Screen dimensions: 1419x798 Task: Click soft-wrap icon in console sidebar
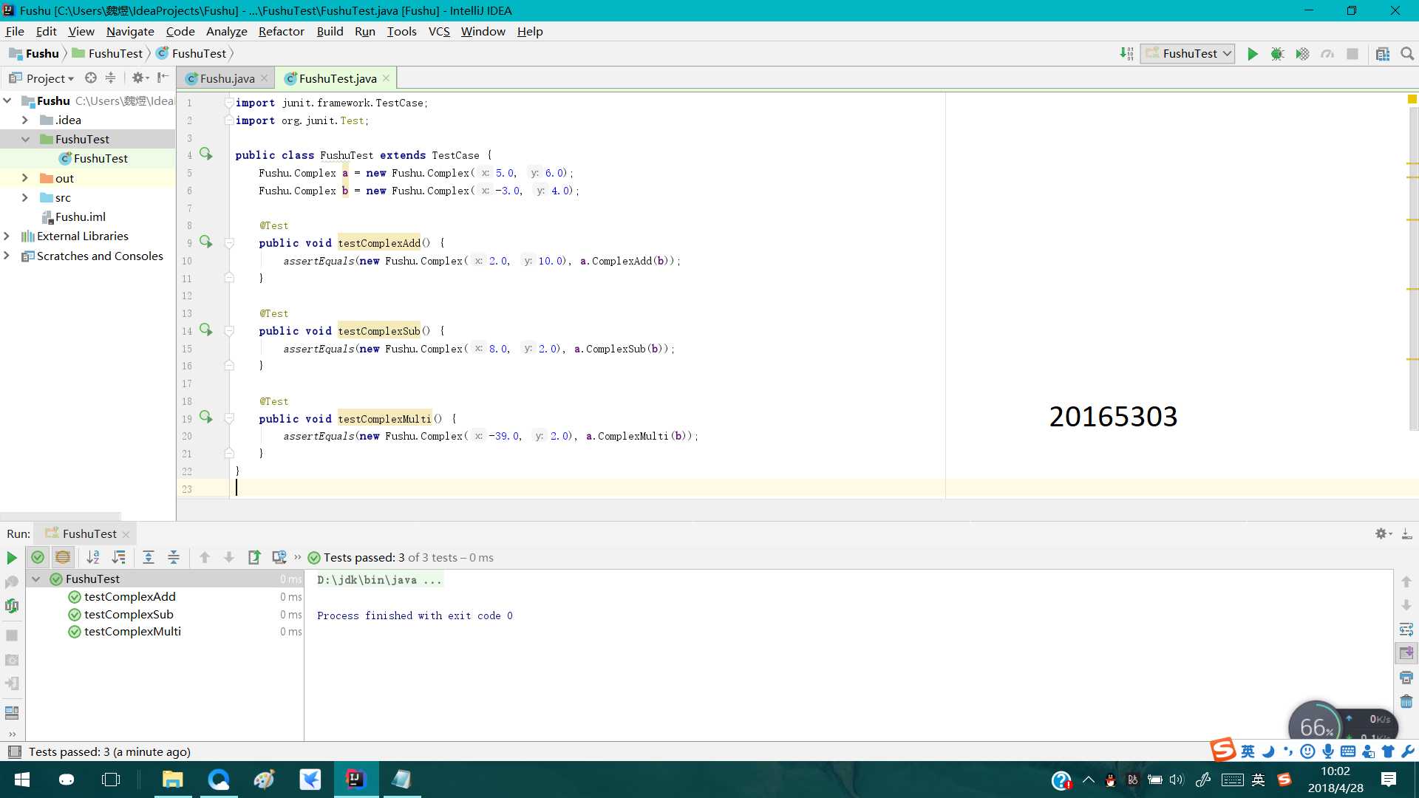(x=1406, y=630)
